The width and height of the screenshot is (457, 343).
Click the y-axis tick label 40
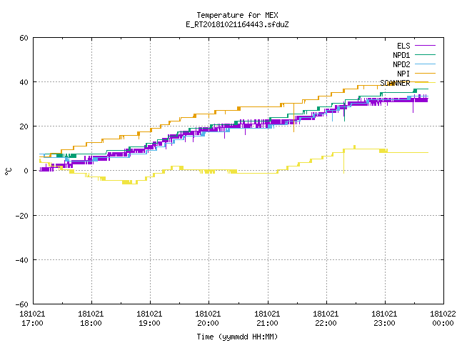coord(24,82)
